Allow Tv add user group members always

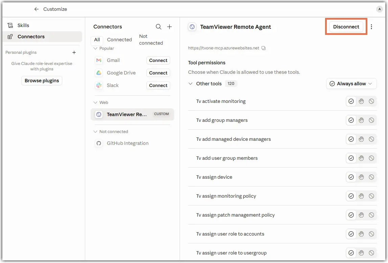[x=351, y=158]
